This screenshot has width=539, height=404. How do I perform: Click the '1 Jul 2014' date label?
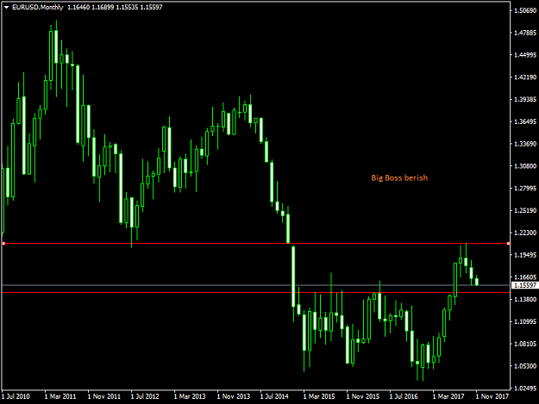pos(274,396)
